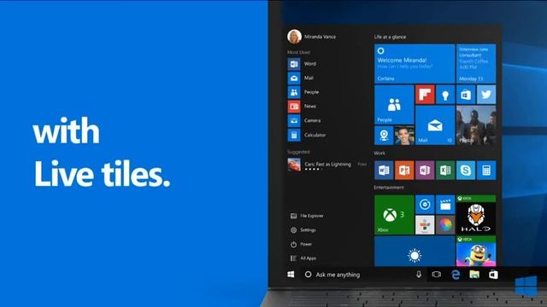Click the Windows Start button
547x307 pixels.
291,275
